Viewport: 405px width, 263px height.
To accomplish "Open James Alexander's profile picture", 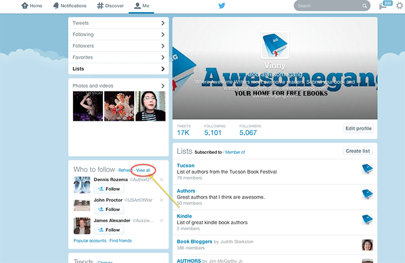I will click(82, 226).
